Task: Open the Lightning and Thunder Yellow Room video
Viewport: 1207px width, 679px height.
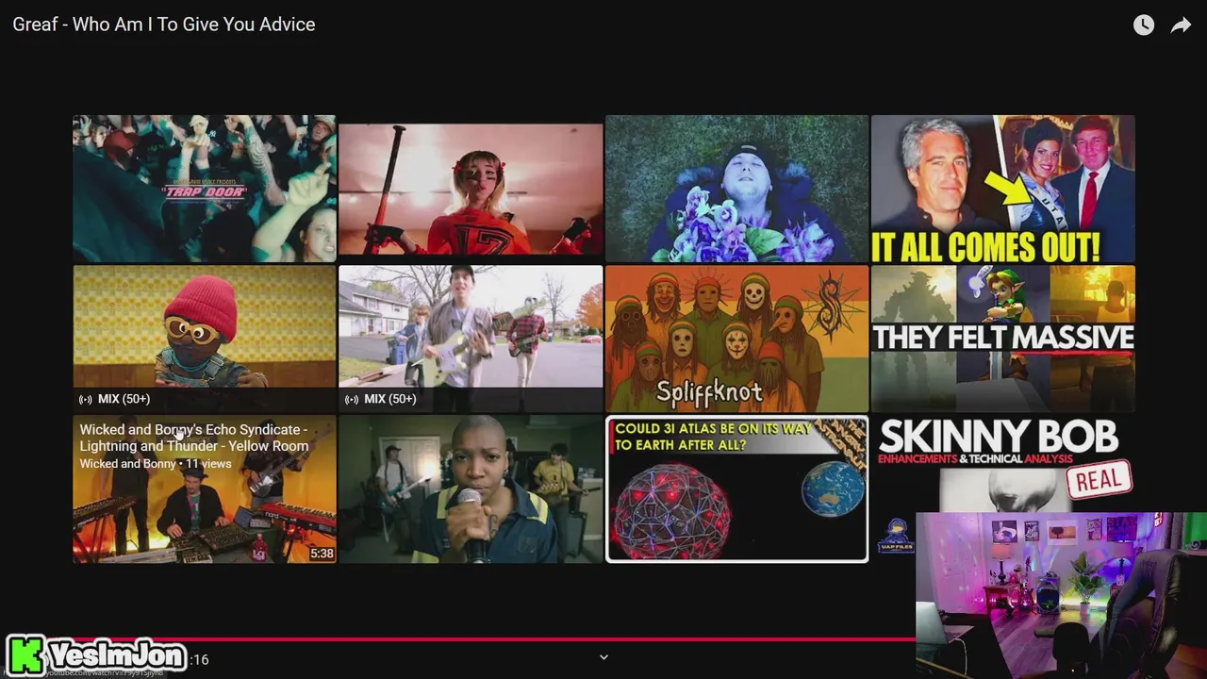Action: [205, 489]
